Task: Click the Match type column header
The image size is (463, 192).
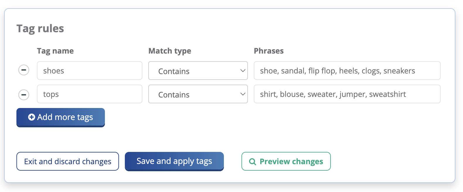Action: point(170,51)
